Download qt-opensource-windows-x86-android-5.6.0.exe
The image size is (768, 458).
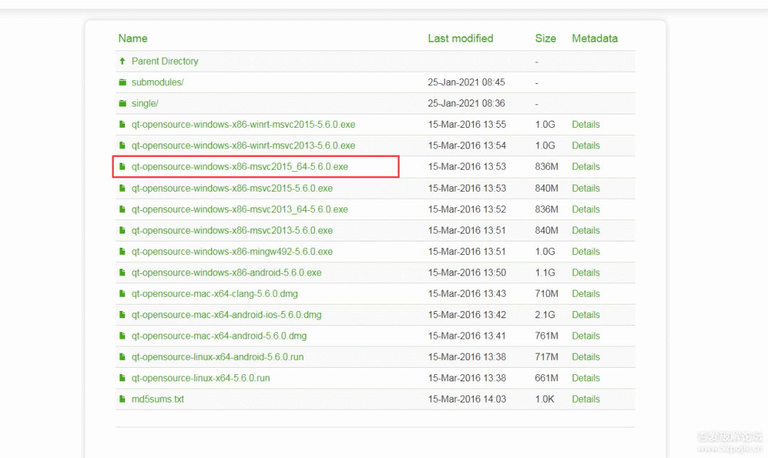tap(226, 272)
